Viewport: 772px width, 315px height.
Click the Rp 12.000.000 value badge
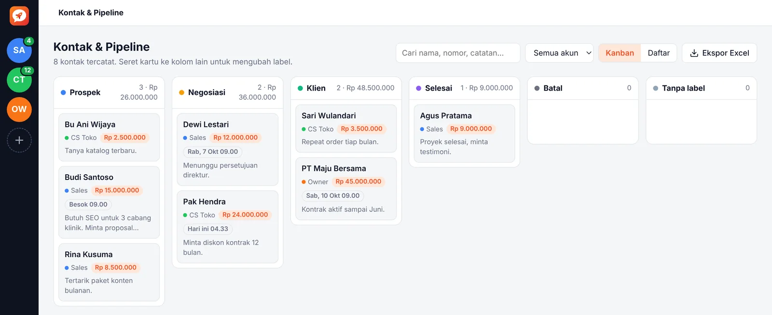(x=235, y=137)
